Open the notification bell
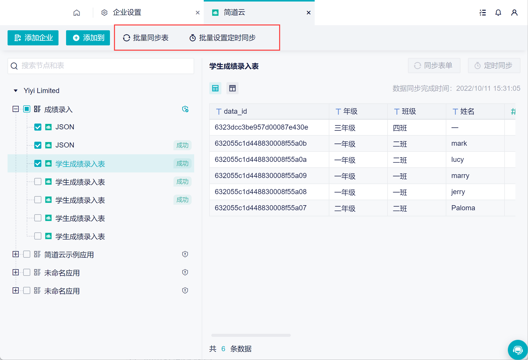This screenshot has height=360, width=528. pos(498,13)
